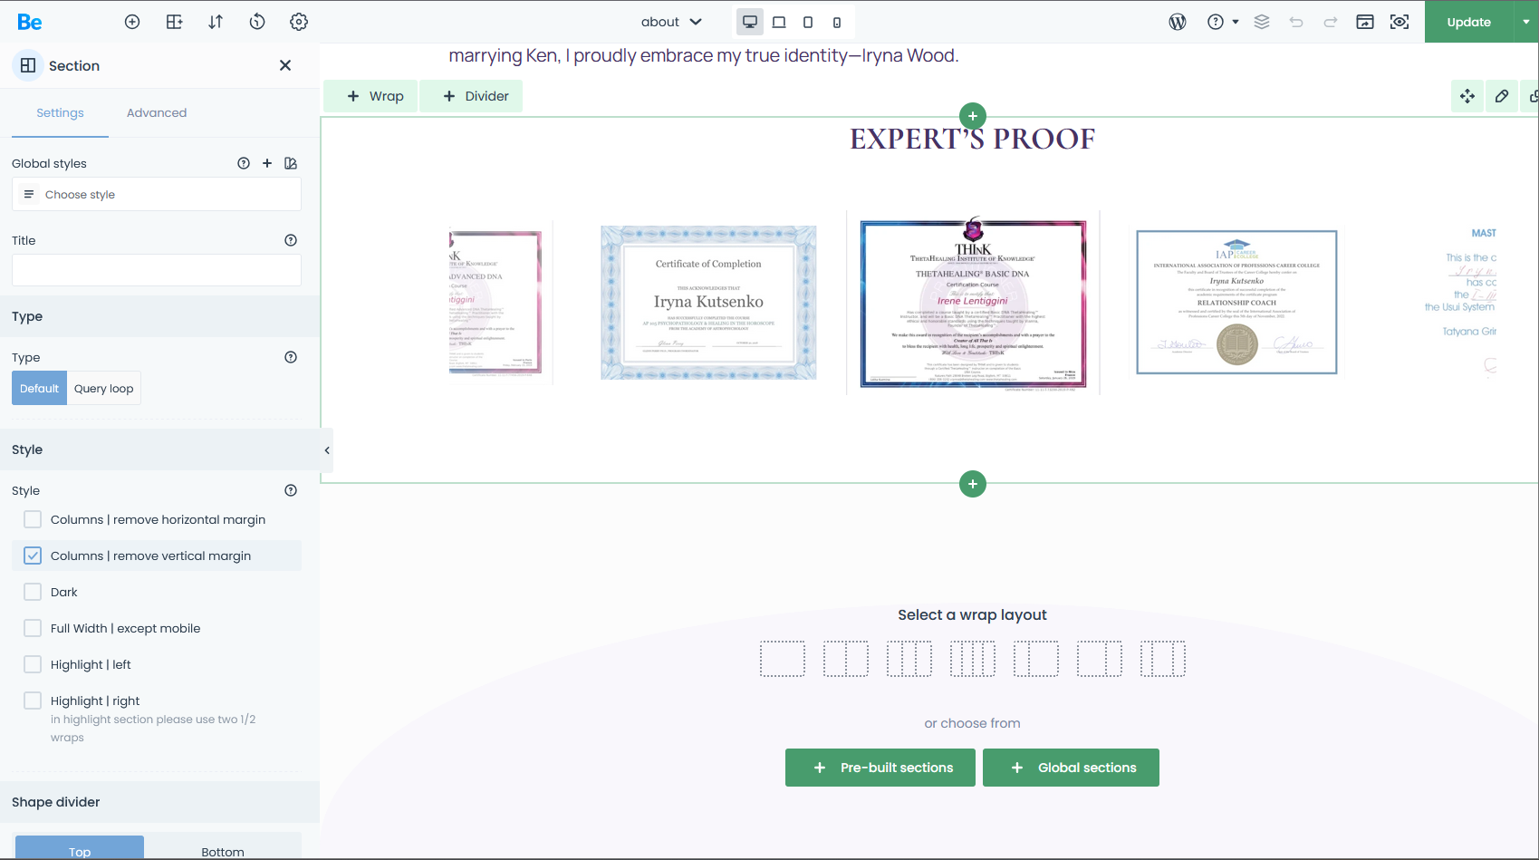Add section below with green plus
1539x860 pixels.
click(973, 484)
